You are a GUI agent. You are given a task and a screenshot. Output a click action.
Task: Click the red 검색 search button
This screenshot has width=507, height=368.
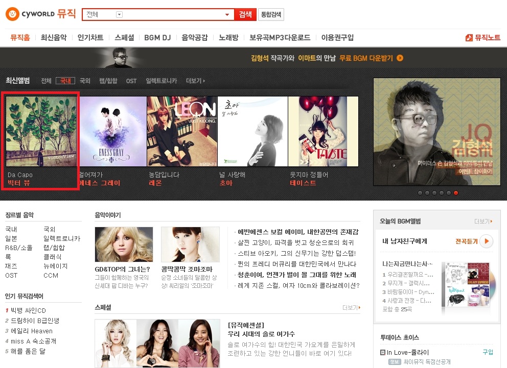245,14
